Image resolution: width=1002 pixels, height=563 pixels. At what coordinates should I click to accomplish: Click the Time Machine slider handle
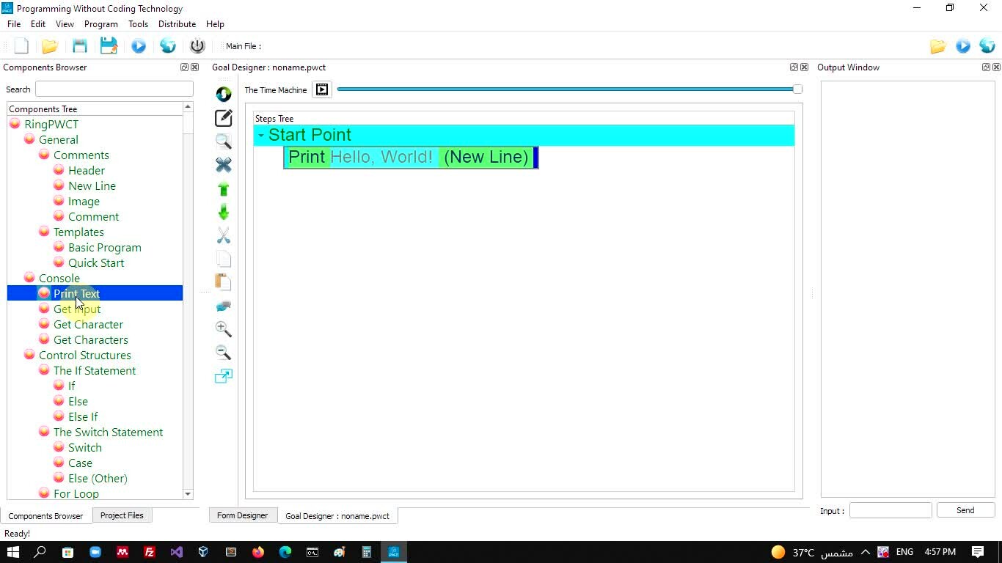(797, 89)
